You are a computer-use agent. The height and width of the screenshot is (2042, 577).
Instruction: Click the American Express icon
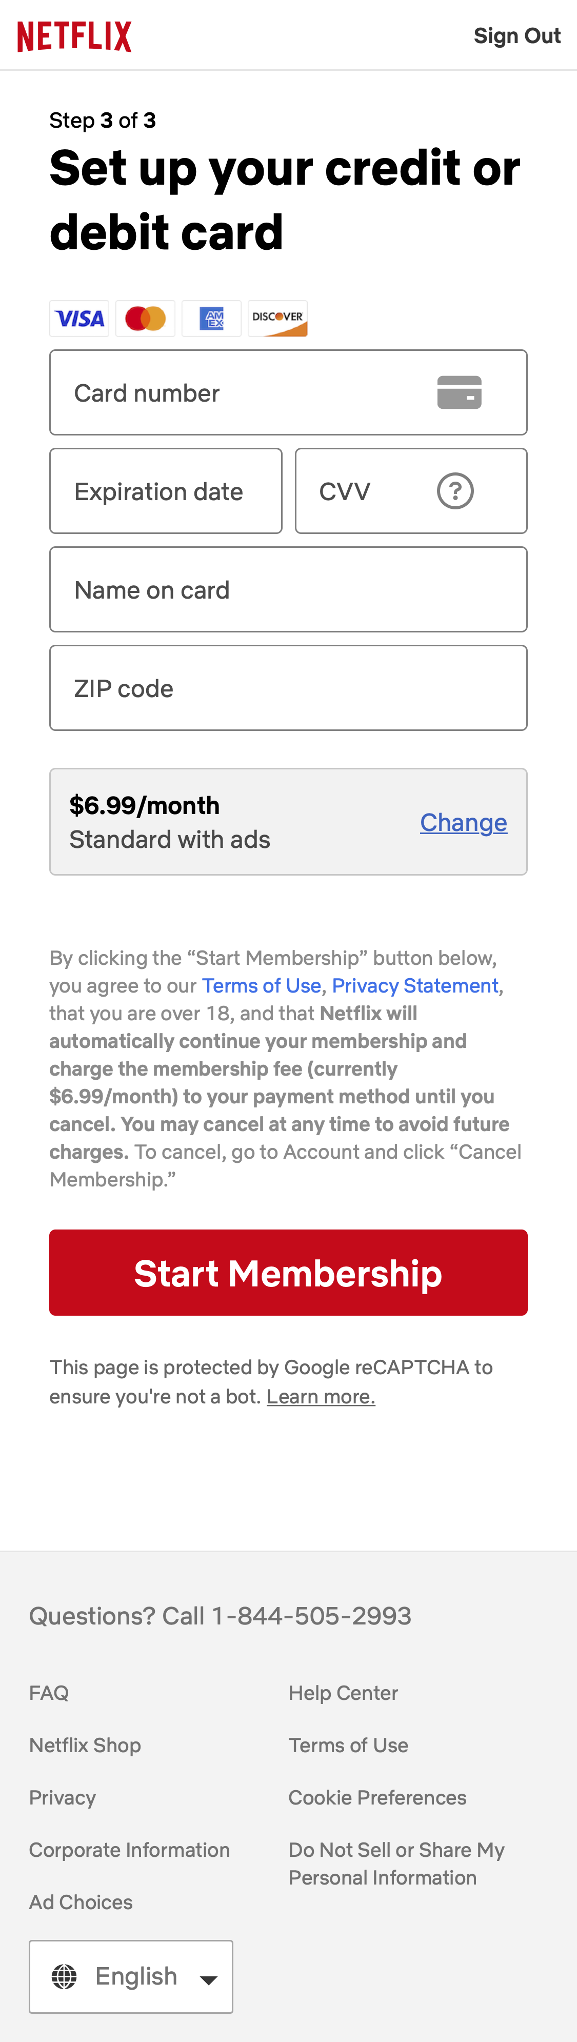[x=212, y=318]
